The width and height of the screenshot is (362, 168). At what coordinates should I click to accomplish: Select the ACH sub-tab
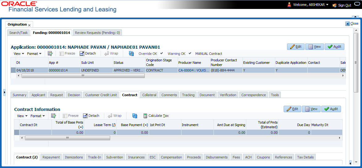[248, 157]
